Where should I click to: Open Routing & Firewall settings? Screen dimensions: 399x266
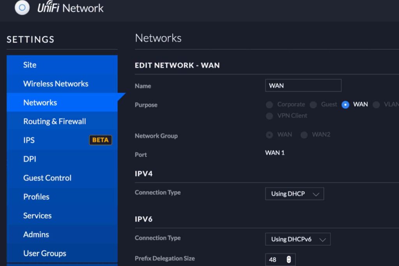pyautogui.click(x=62, y=121)
